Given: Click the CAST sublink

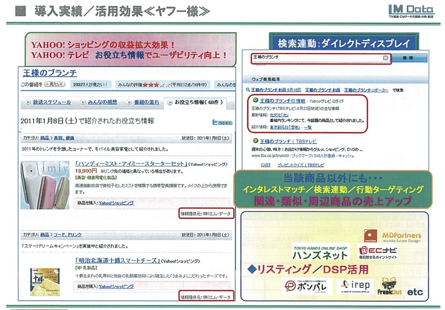Looking at the screenshot, I should click(x=266, y=165).
